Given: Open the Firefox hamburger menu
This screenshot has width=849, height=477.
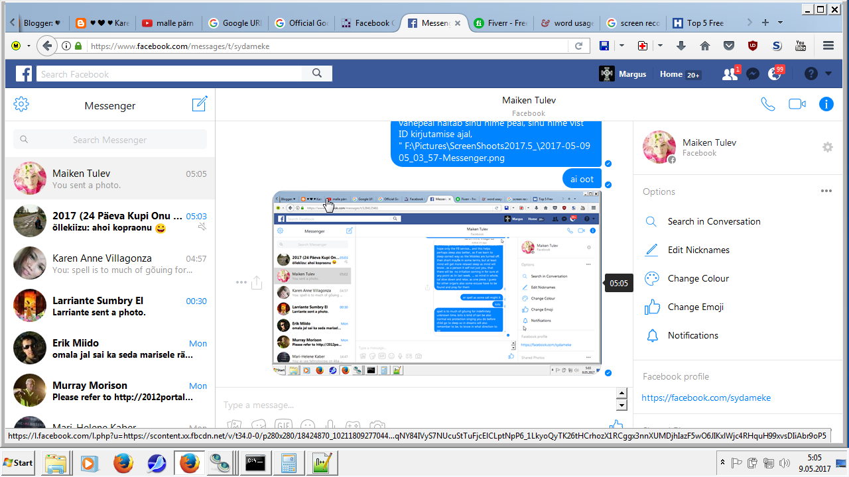Looking at the screenshot, I should tap(828, 46).
